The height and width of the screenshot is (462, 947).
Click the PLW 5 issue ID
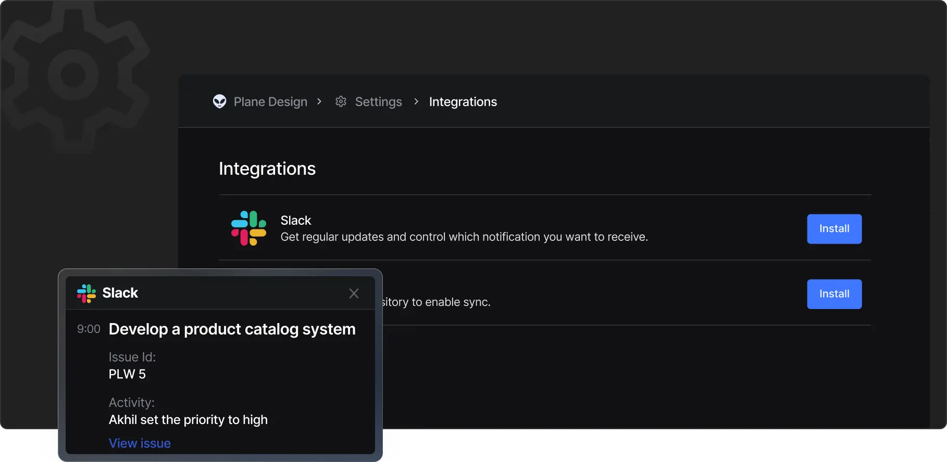[127, 374]
